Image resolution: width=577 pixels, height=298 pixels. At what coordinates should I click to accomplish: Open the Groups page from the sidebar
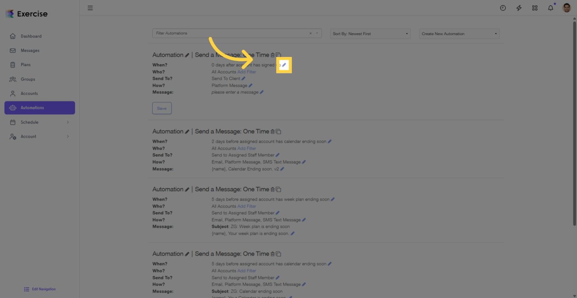[x=28, y=79]
